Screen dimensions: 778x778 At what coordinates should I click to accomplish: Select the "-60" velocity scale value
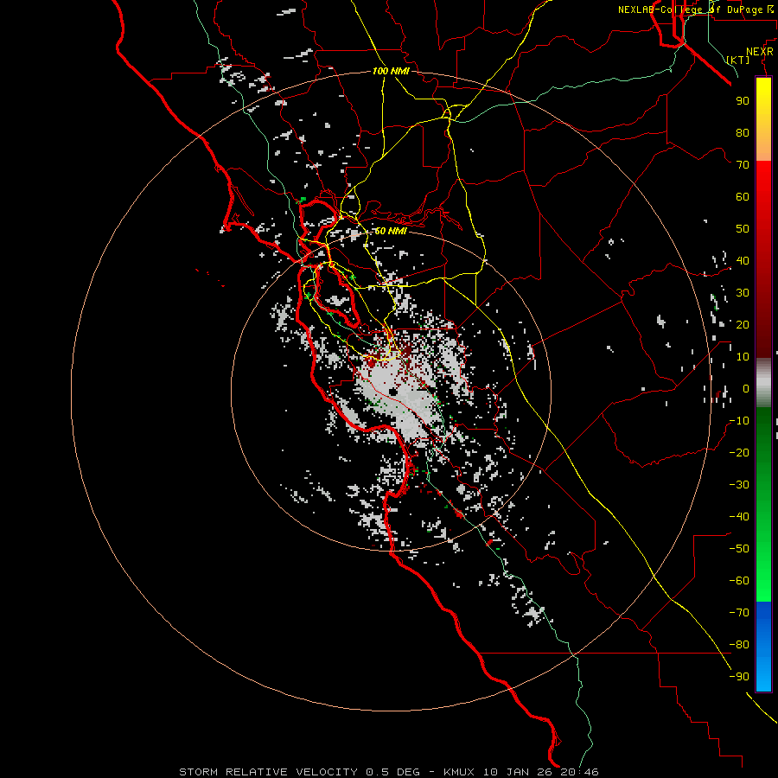pyautogui.click(x=739, y=581)
